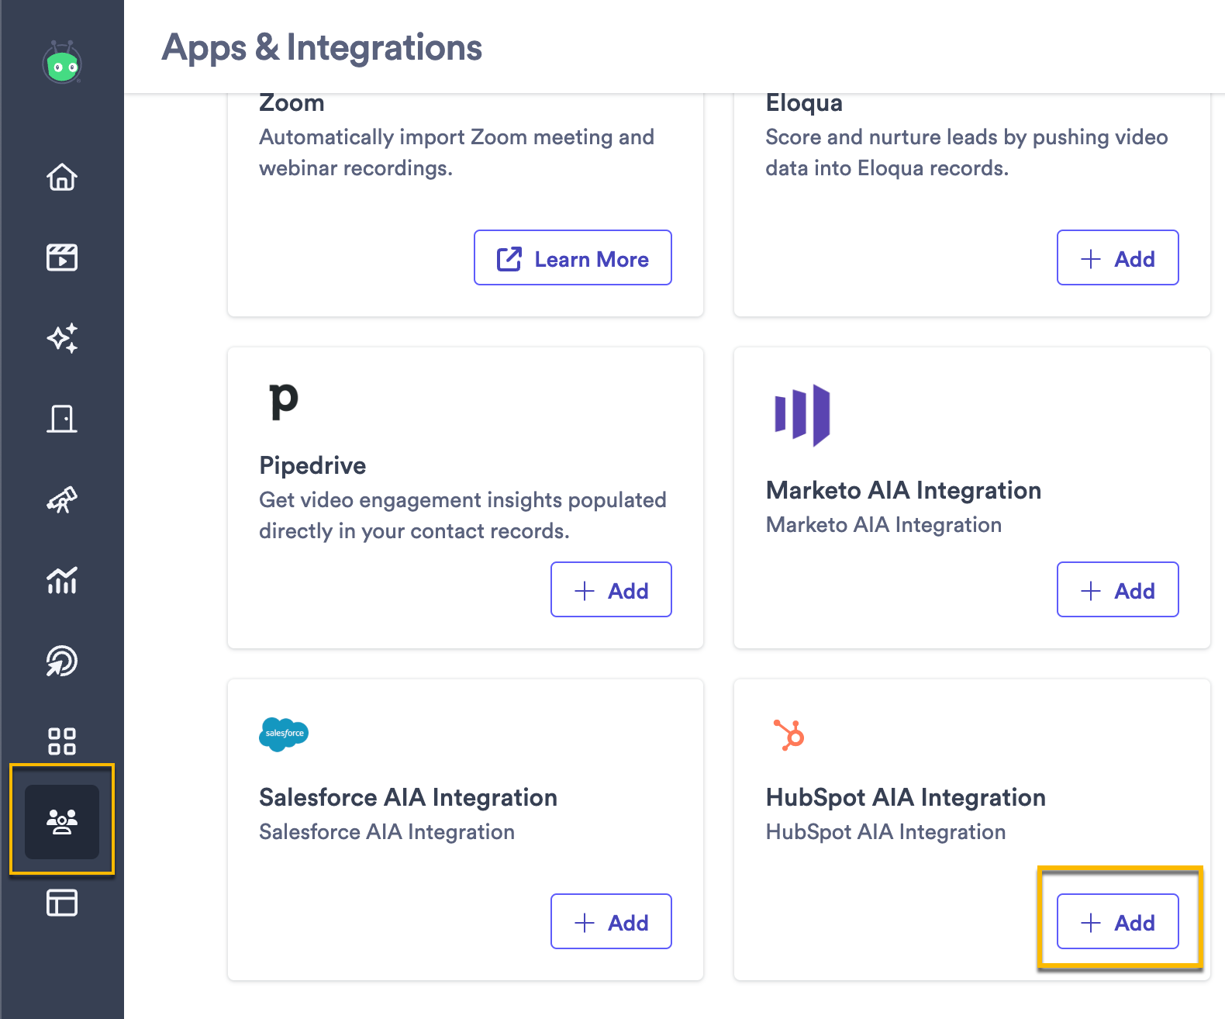Click the Eloqua card title
This screenshot has height=1019, width=1225.
pos(804,103)
